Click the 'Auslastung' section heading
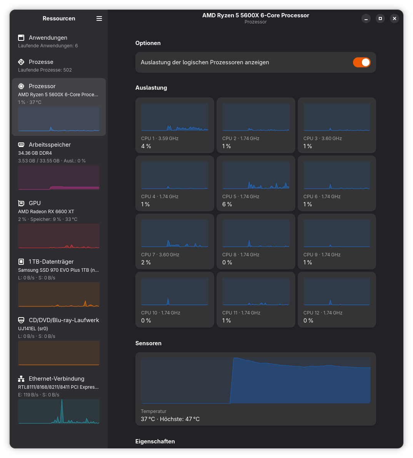The width and height of the screenshot is (413, 458). [151, 88]
